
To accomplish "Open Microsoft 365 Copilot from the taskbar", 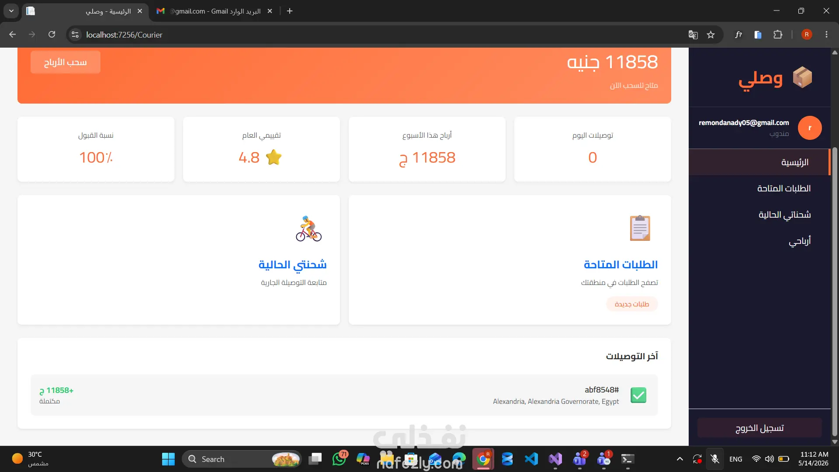I will click(x=363, y=459).
